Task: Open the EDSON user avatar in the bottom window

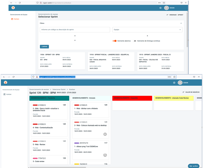Action: (x=180, y=83)
